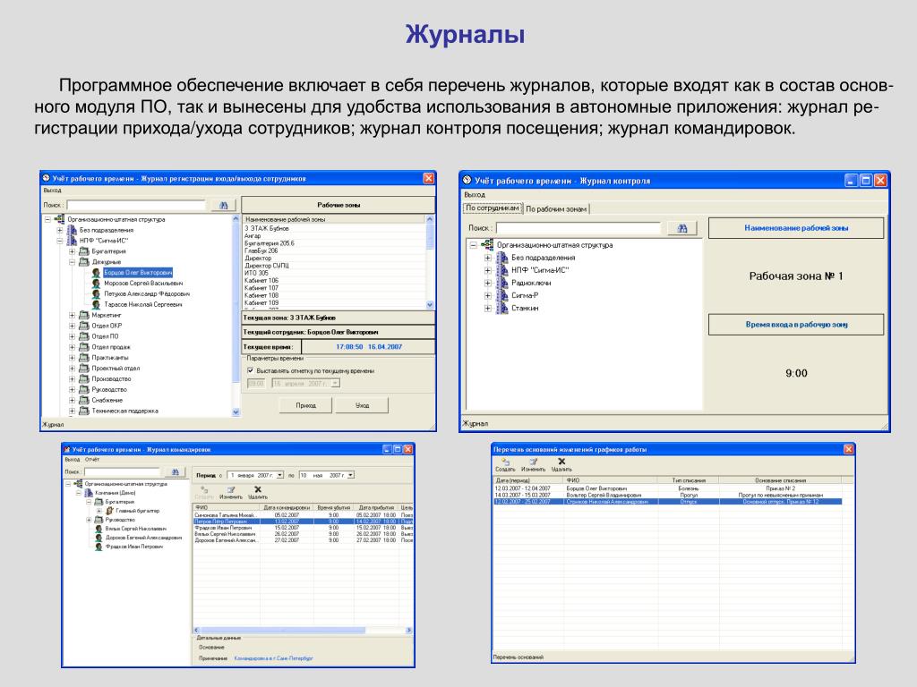Click binoculars search icon in registration journal window
917x687 pixels.
point(223,205)
